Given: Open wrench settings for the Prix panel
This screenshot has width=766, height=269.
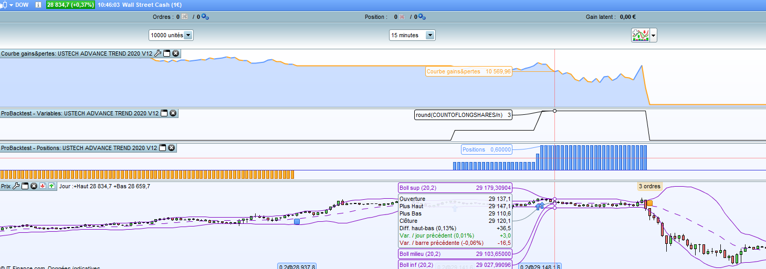Looking at the screenshot, I should click(16, 186).
